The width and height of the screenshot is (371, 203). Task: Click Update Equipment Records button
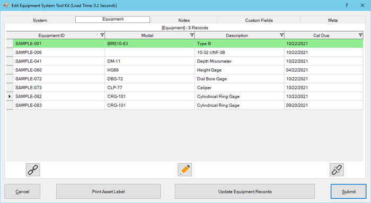point(245,191)
